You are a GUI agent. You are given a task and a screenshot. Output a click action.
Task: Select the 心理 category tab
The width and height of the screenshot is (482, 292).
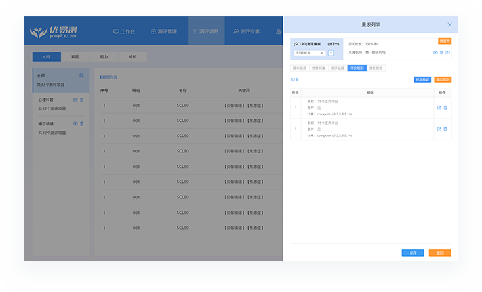pyautogui.click(x=47, y=57)
